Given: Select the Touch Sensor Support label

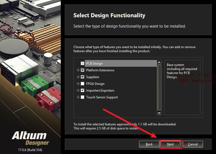Looking at the screenshot, I should pos(102,97).
